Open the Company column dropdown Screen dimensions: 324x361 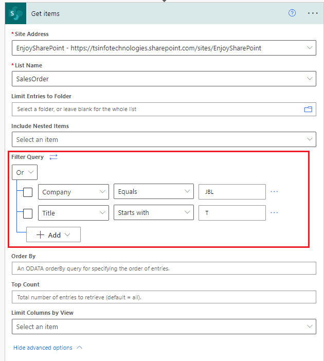point(74,192)
